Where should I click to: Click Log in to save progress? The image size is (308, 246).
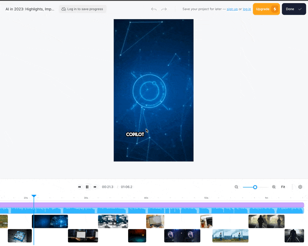click(82, 9)
